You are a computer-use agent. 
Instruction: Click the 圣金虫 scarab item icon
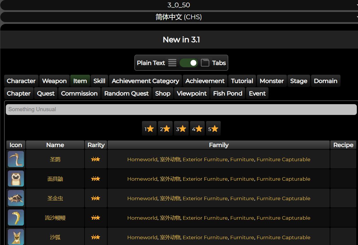tap(16, 198)
